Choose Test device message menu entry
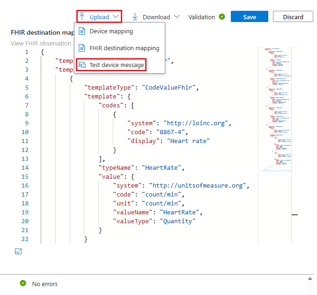The image size is (317, 295). tap(117, 65)
